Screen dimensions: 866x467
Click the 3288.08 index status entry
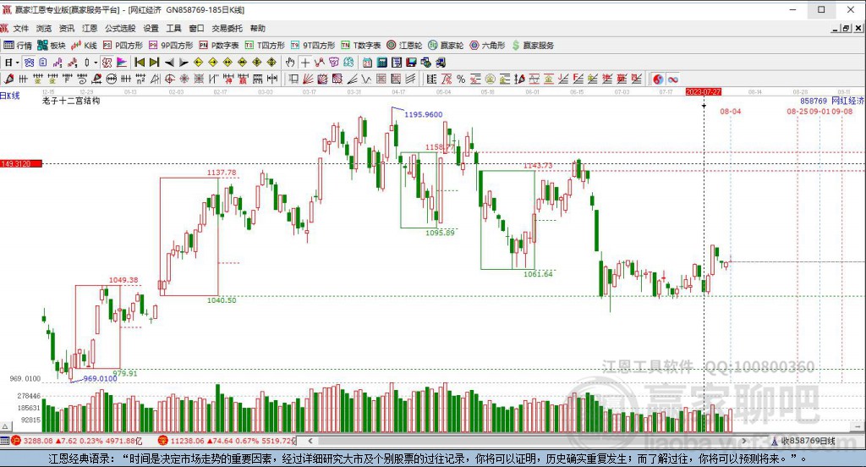click(76, 441)
